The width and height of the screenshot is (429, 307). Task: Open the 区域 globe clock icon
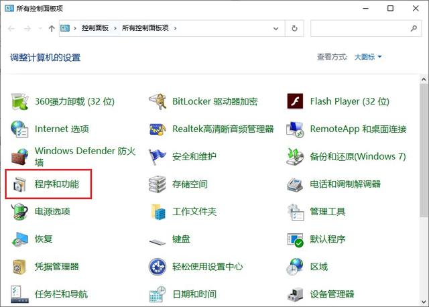click(x=295, y=267)
